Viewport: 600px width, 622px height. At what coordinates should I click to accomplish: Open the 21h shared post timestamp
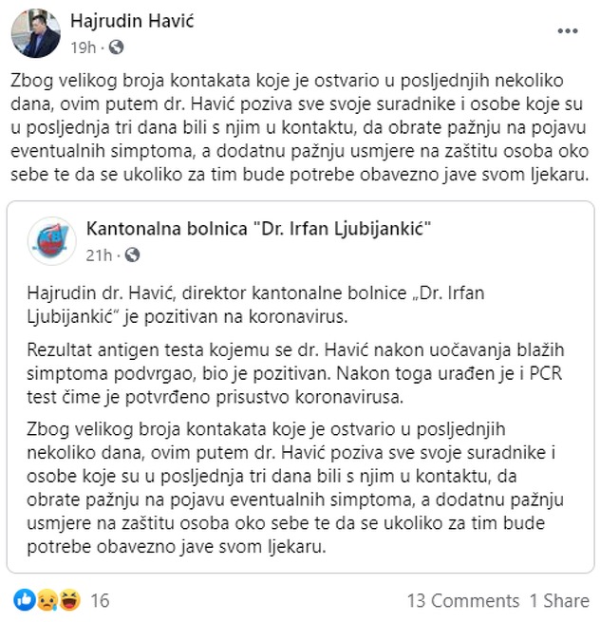[99, 255]
